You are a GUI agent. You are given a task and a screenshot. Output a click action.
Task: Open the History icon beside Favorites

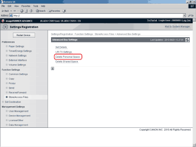pos(64,11)
